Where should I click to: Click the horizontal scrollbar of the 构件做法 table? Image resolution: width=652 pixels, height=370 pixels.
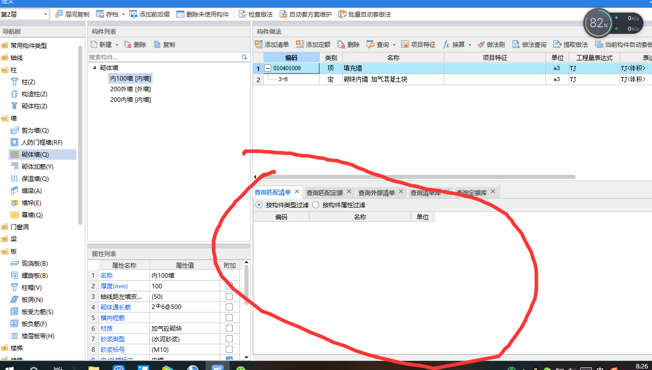coord(416,177)
